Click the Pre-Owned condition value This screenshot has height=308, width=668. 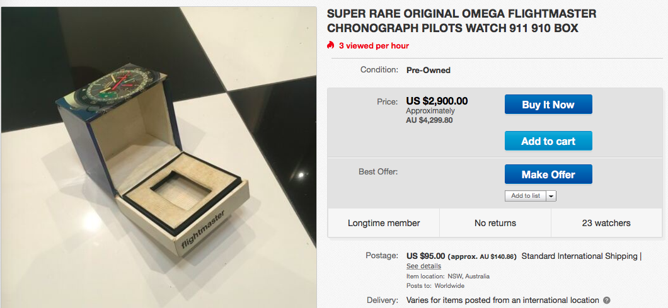(429, 70)
